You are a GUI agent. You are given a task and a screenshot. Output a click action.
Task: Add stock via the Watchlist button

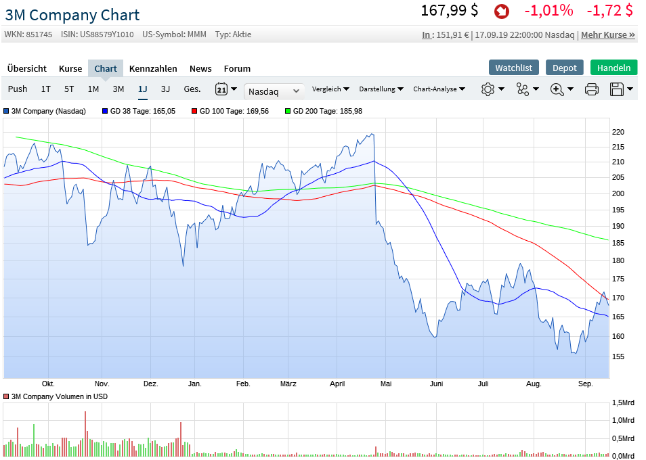coord(514,68)
